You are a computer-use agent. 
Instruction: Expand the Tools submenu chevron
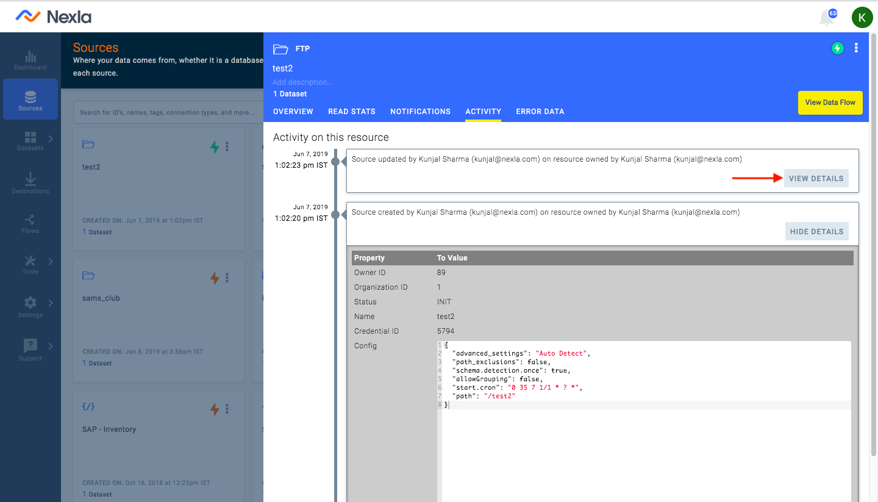tap(51, 262)
